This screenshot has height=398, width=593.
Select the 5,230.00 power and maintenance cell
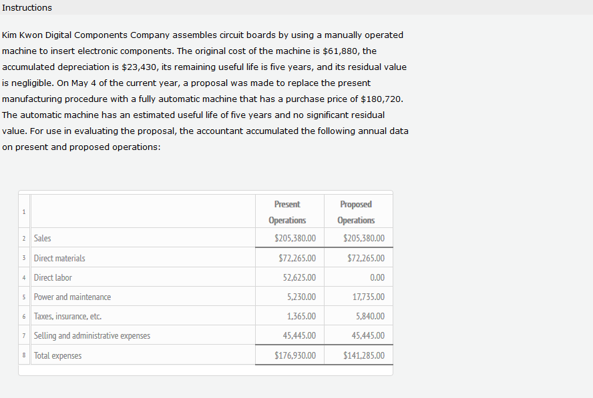290,297
